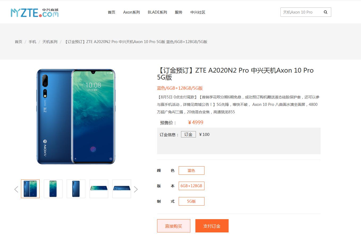361x246 pixels.
Task: Focus the 天机Axon 10 Pro search field
Action: [x=300, y=12]
